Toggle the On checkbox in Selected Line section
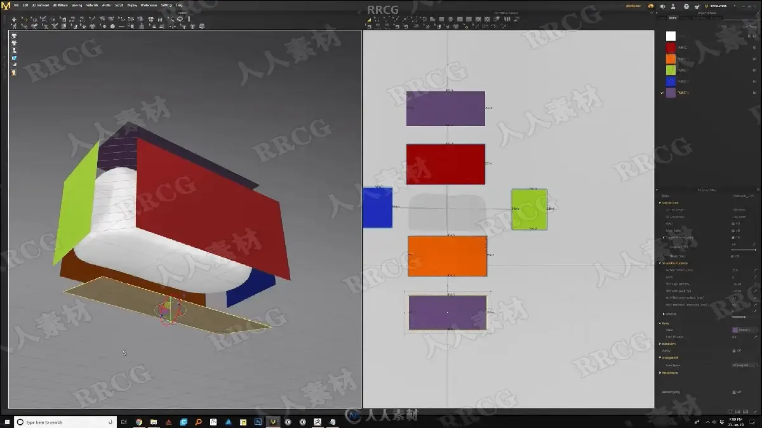Viewport: 762px width, 428px height. (x=734, y=238)
